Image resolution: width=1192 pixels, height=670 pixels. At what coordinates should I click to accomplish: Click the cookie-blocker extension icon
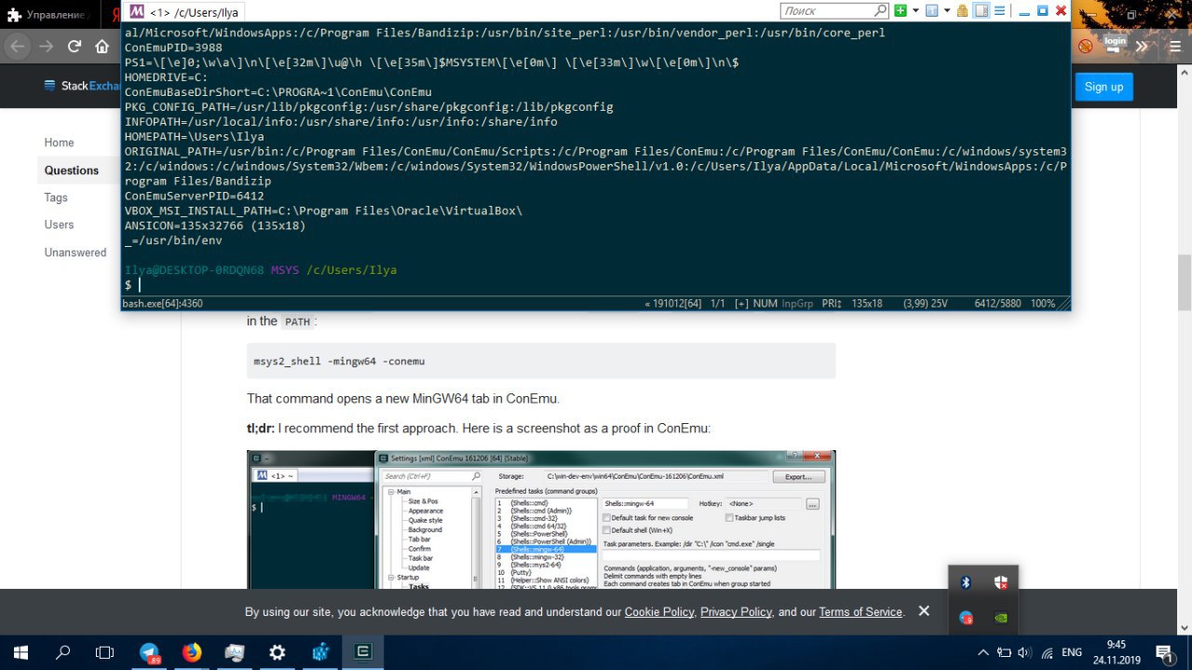pos(1085,46)
